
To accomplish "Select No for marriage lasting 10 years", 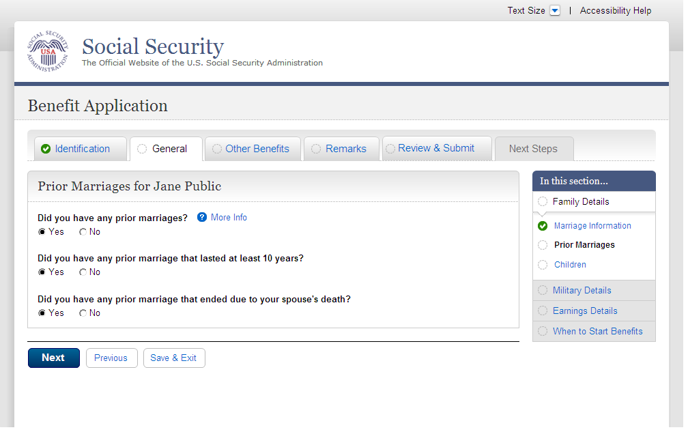I will click(x=83, y=272).
